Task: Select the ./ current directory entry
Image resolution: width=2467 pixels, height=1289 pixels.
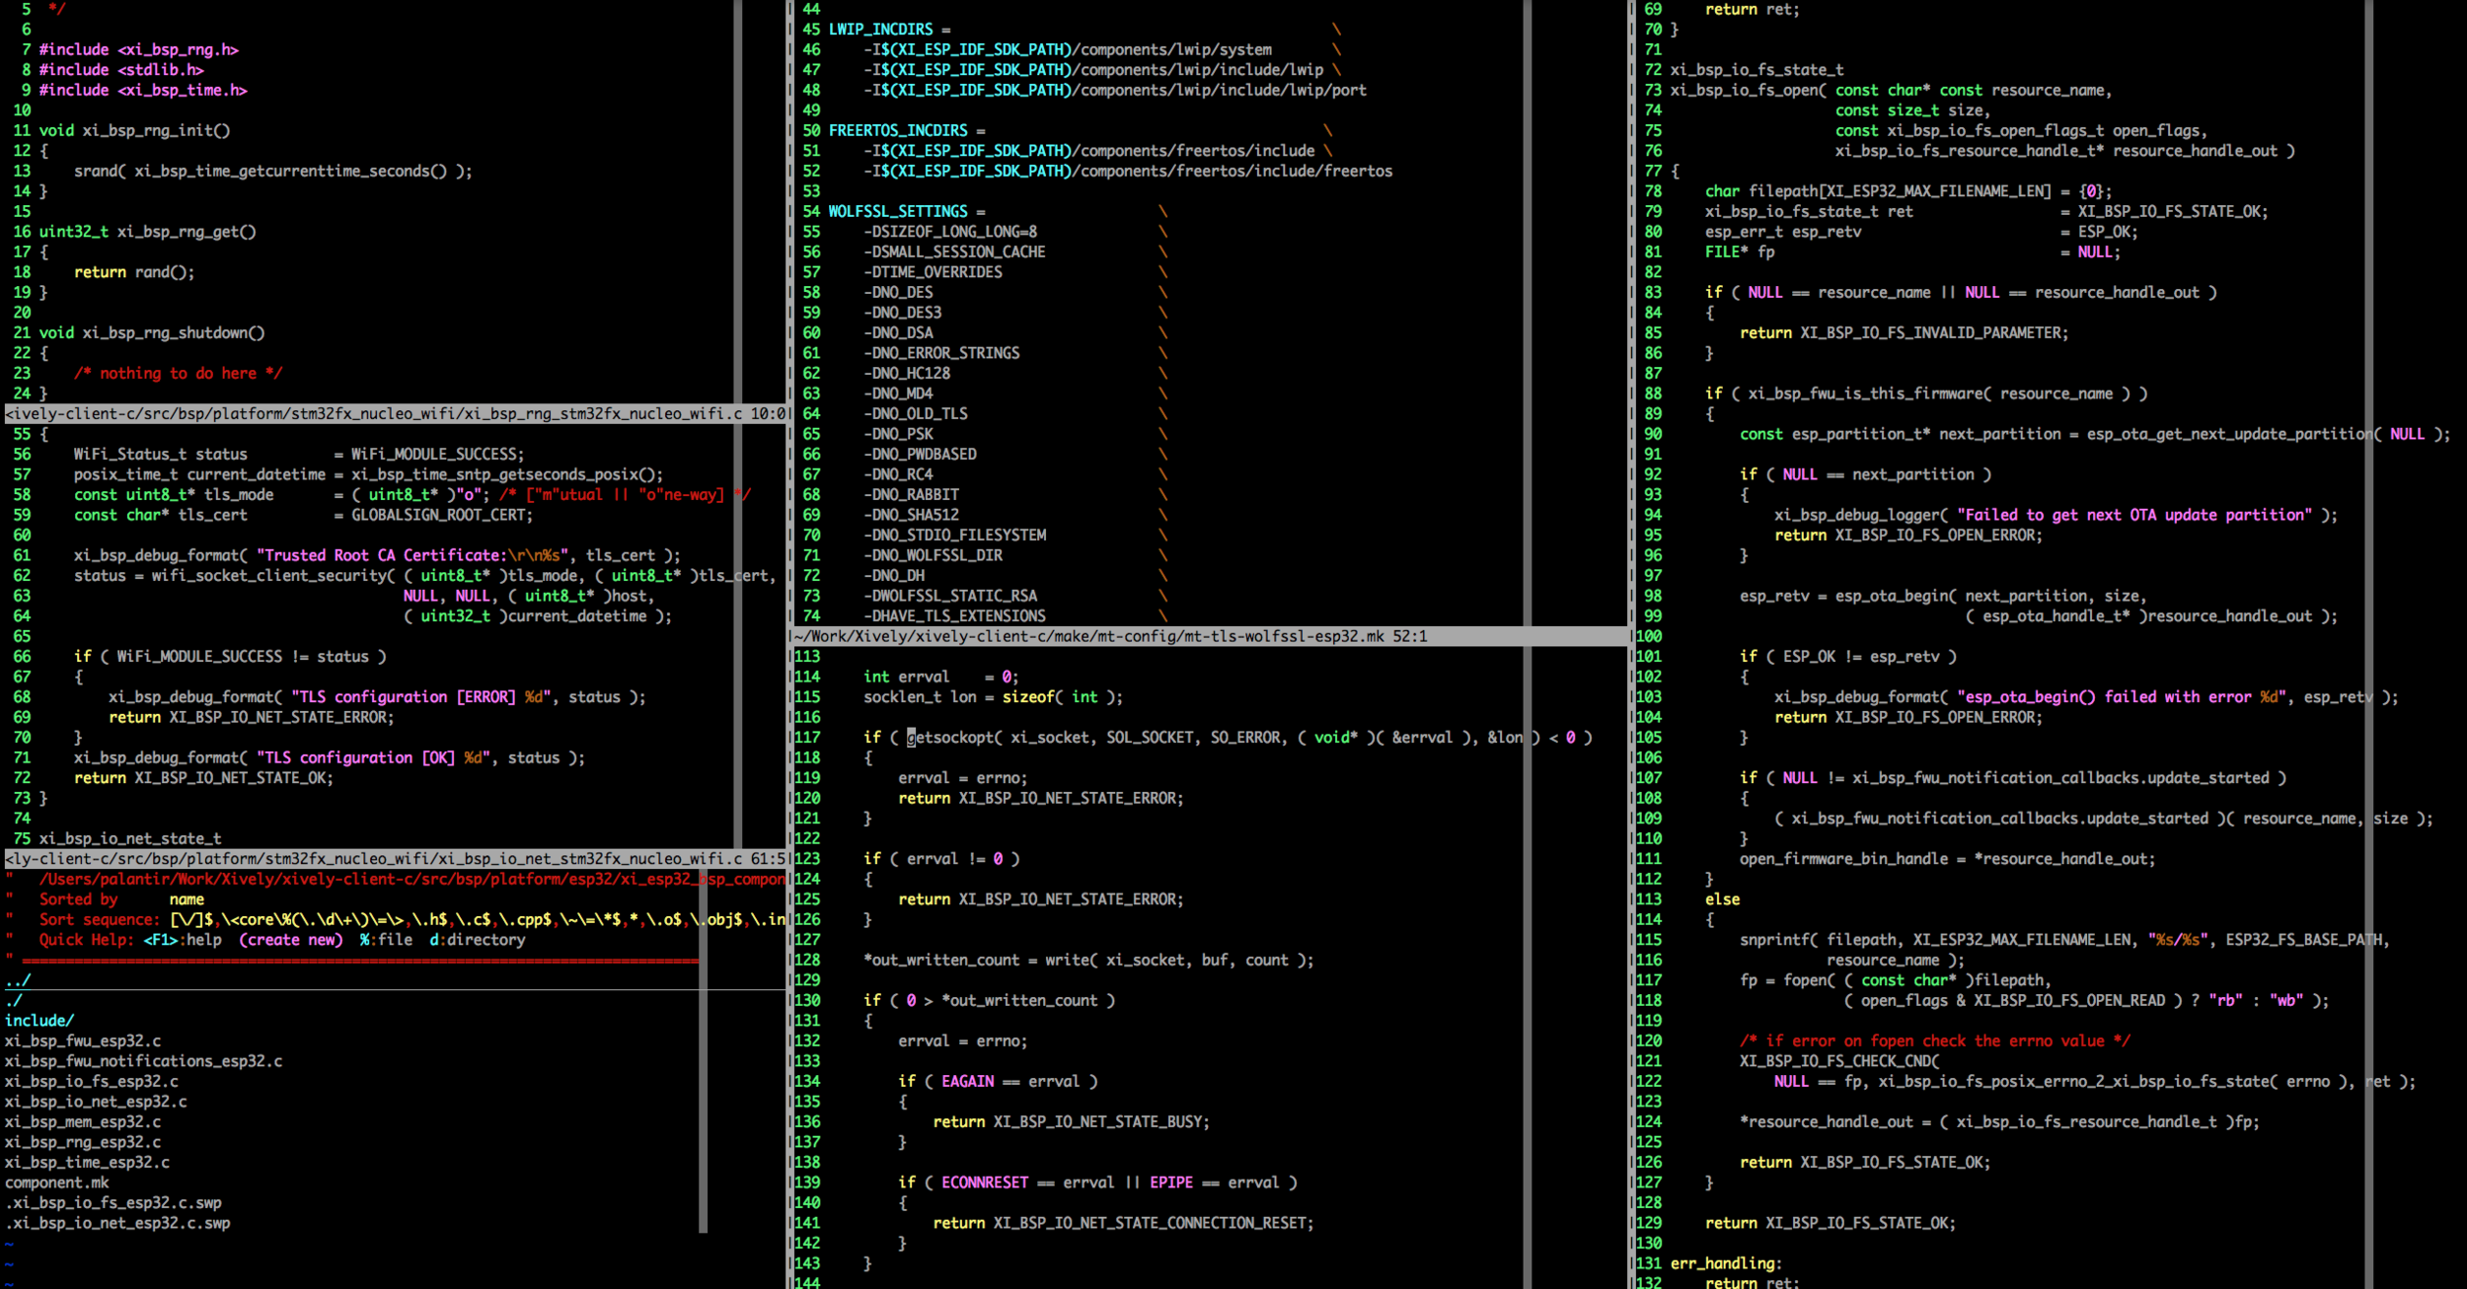Action: [14, 1000]
